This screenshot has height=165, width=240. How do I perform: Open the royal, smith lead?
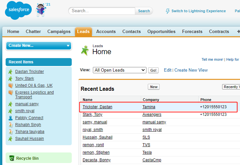click(x=93, y=130)
